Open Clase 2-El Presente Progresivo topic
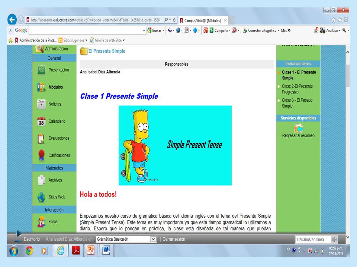Screen dimensions: 357x267 coord(297,89)
